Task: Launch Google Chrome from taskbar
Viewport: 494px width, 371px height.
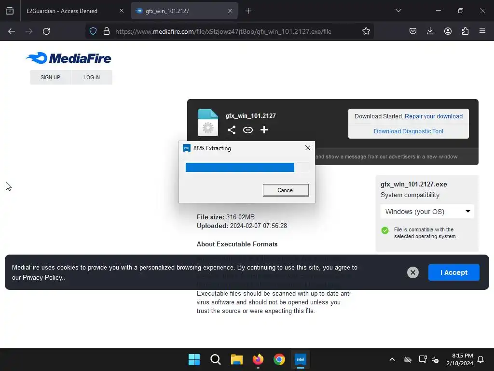Action: point(279,359)
